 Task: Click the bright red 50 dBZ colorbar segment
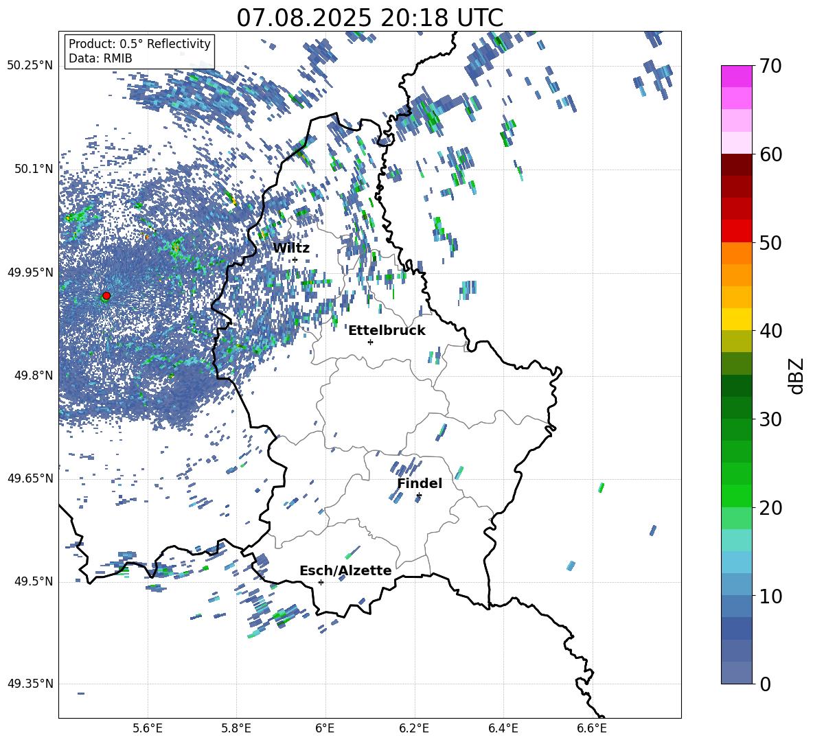pos(737,231)
